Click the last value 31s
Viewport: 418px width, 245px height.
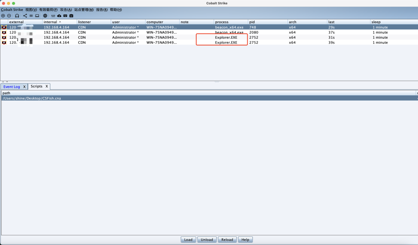pos(331,37)
